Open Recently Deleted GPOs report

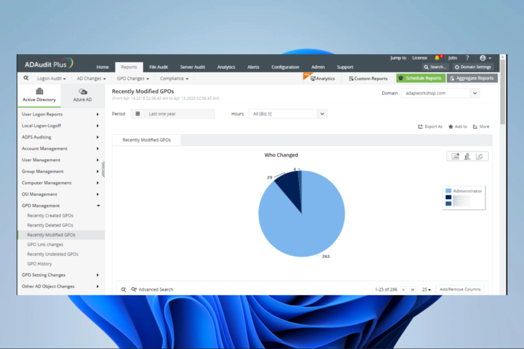point(50,225)
